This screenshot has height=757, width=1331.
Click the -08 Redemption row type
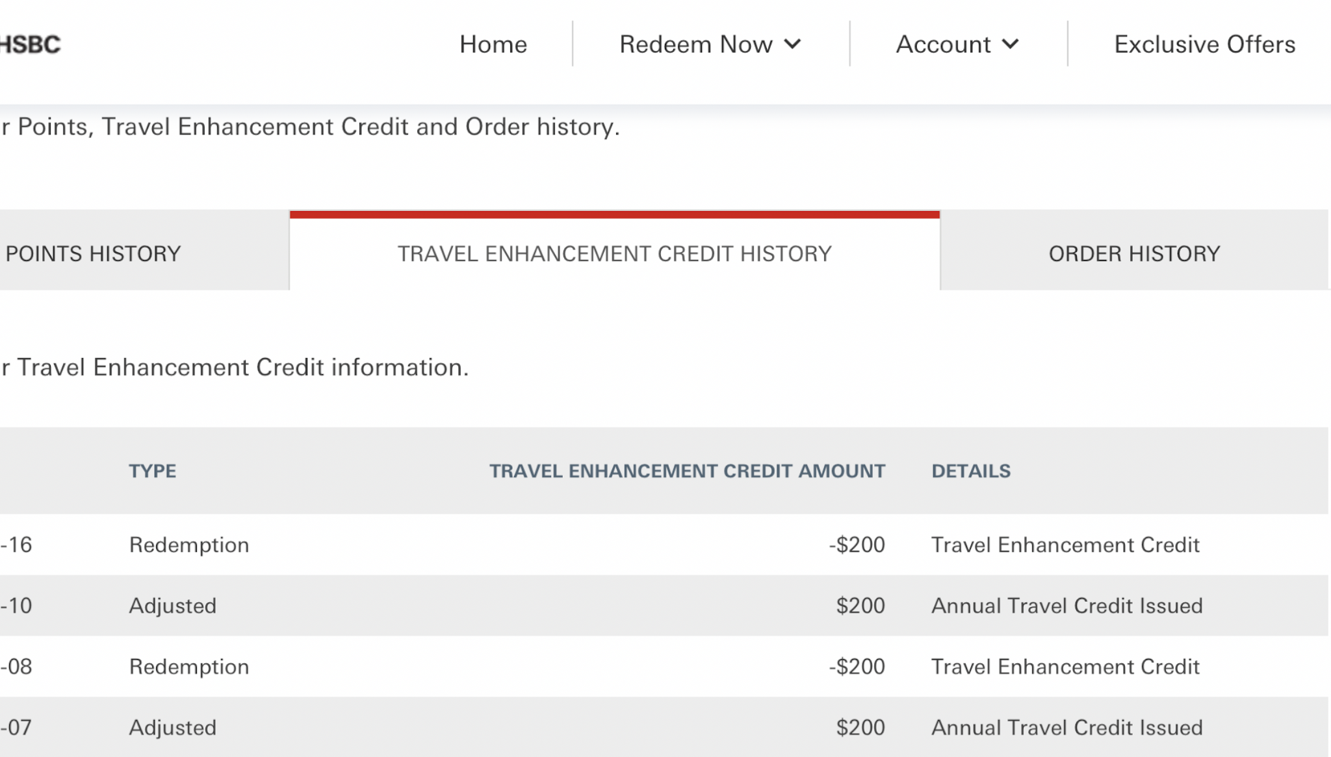pyautogui.click(x=189, y=667)
